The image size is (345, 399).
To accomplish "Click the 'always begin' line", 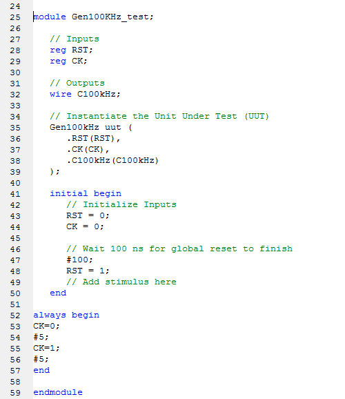I will pos(66,315).
